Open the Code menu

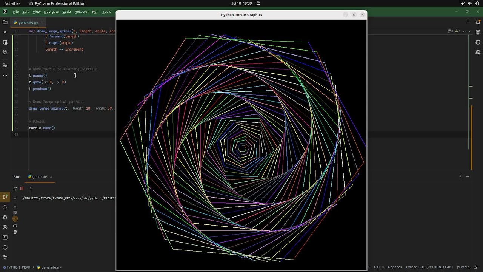pos(66,12)
